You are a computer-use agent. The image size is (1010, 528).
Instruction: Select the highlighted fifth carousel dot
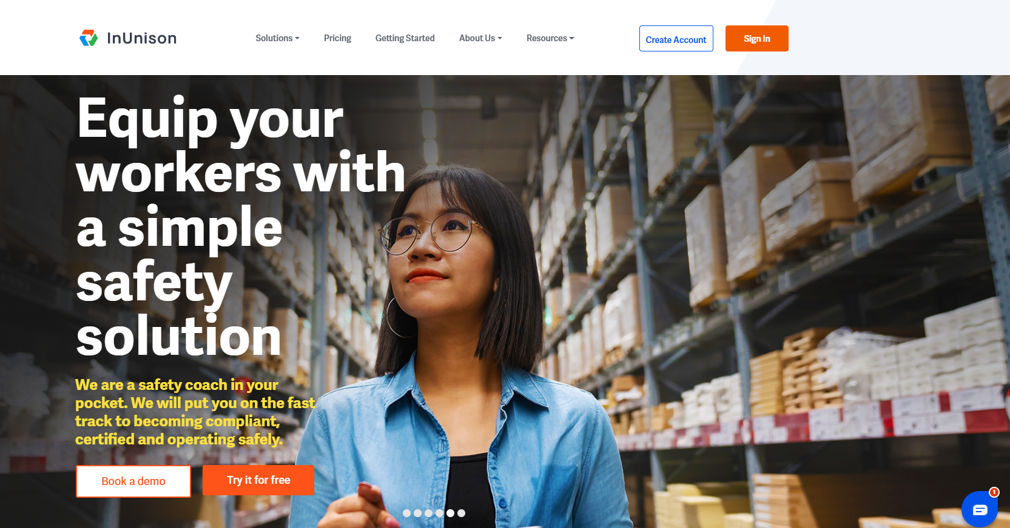point(450,513)
